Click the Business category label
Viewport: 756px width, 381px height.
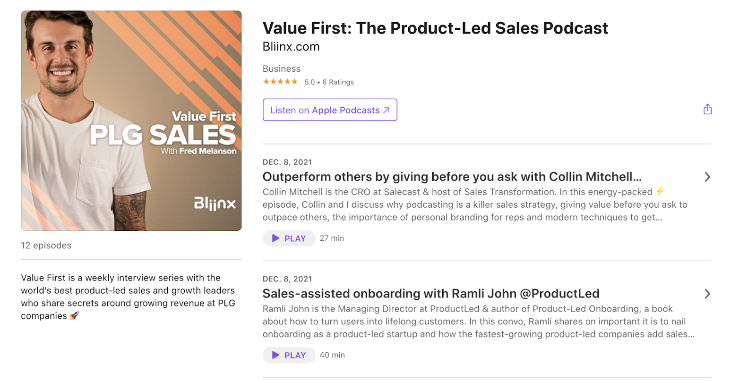[281, 69]
